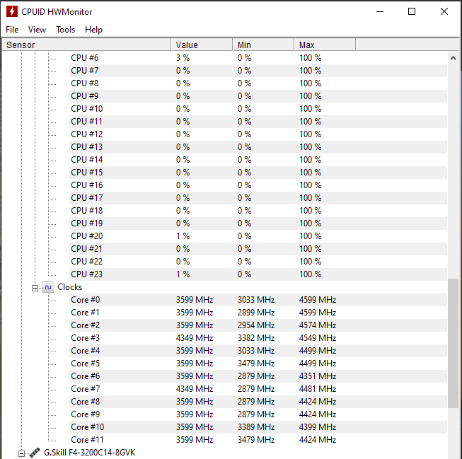Select the Core #3 clock row
This screenshot has height=459, width=462.
point(258,337)
